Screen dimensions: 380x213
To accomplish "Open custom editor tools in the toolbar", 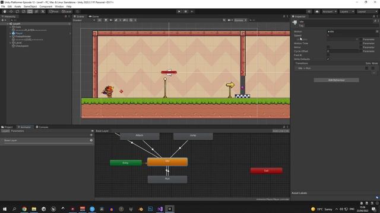I will tap(43, 12).
